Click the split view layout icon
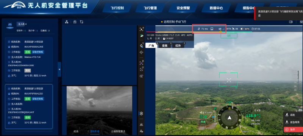303x136 pixels. pyautogui.click(x=291, y=22)
